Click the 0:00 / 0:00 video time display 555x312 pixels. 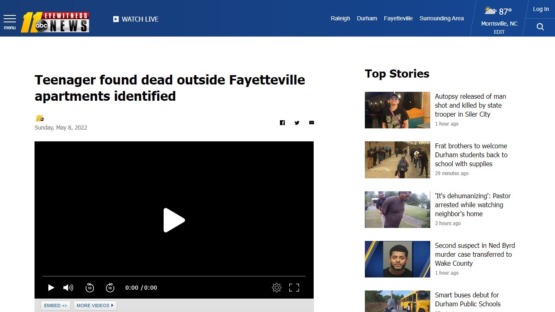tap(141, 288)
